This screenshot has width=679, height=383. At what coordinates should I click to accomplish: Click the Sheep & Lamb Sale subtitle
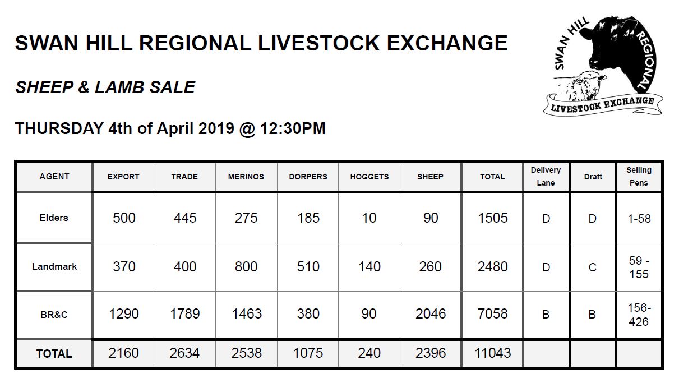tap(105, 87)
